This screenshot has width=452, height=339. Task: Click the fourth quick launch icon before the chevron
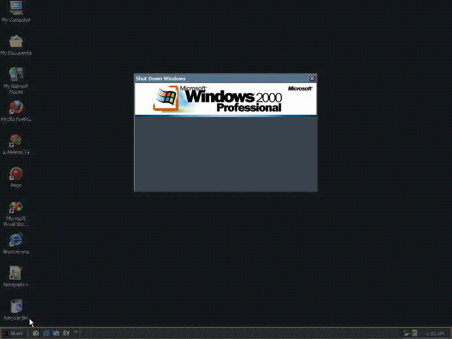66,333
